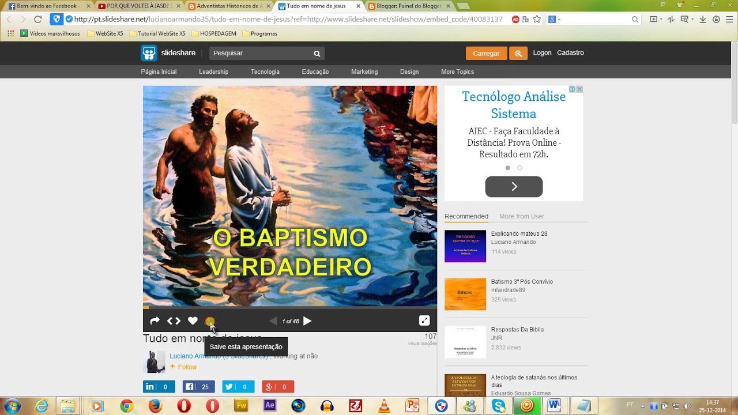Open the browser hamburger menu
This screenshot has width=738, height=415.
(729, 19)
